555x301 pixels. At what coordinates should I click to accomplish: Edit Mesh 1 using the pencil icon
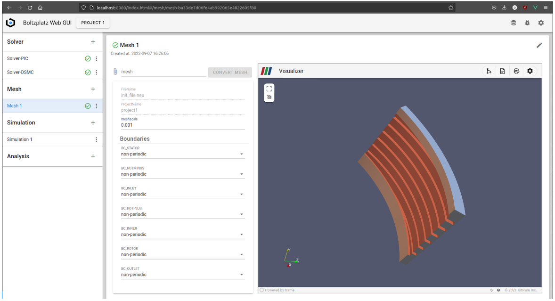pyautogui.click(x=539, y=45)
